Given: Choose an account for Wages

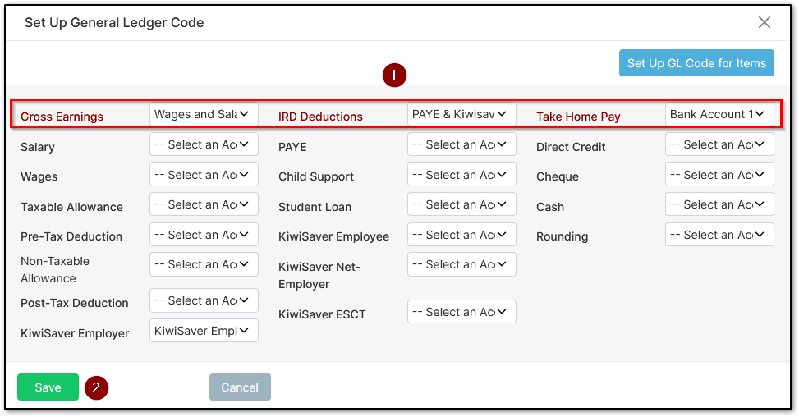Looking at the screenshot, I should (x=204, y=175).
